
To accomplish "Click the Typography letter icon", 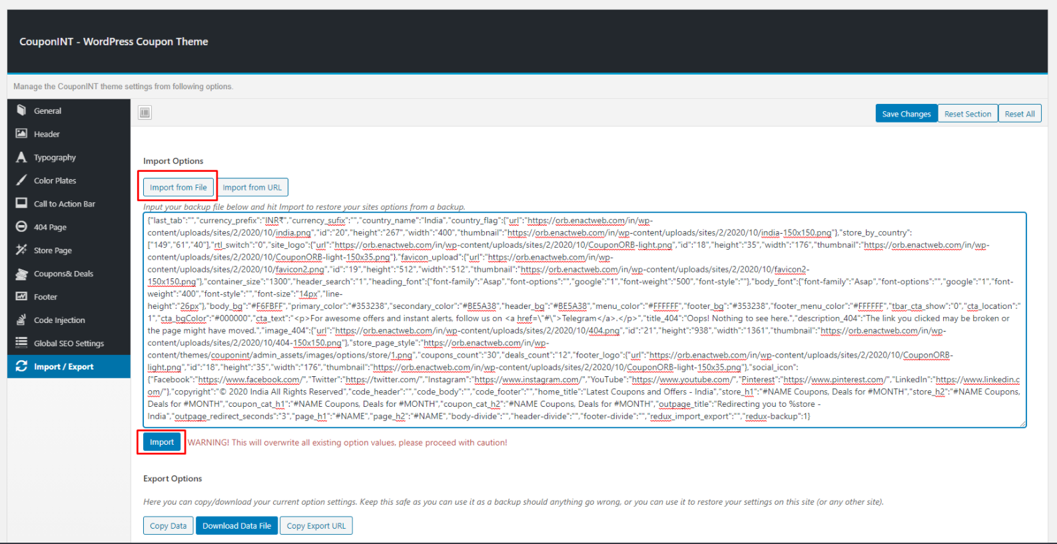I will (x=21, y=157).
